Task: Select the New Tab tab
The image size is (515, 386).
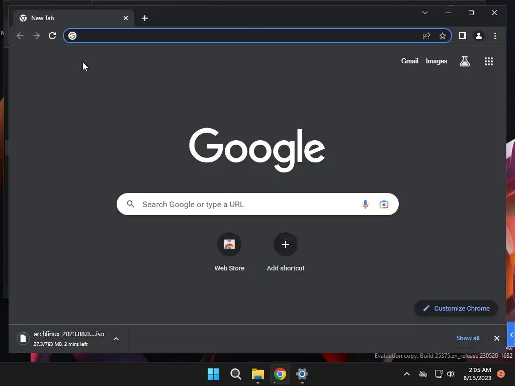Action: click(73, 18)
